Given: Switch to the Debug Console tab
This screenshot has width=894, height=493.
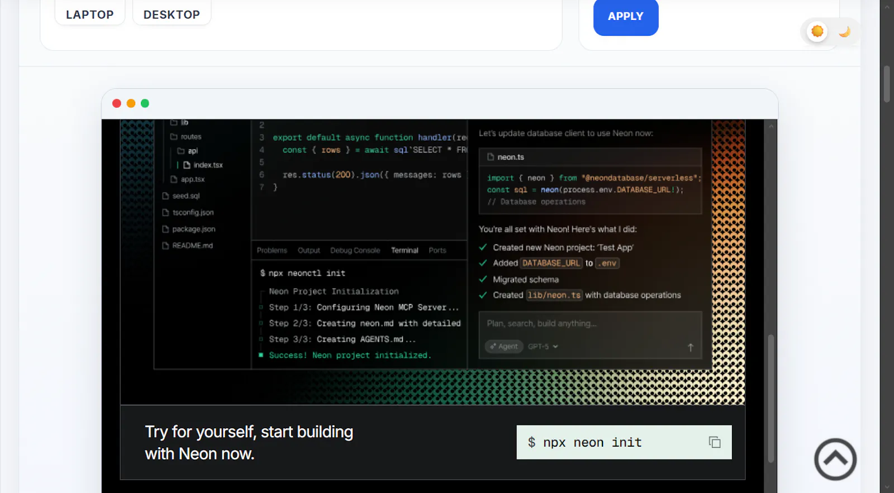Looking at the screenshot, I should 355,251.
